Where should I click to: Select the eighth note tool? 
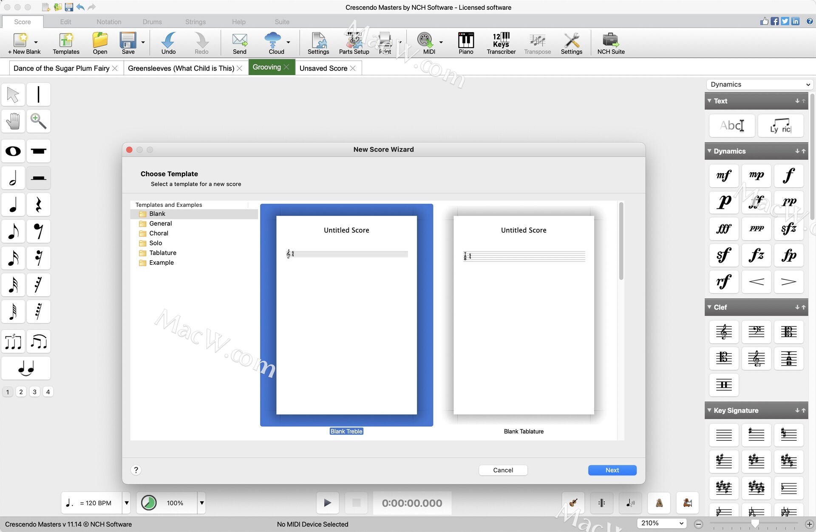coord(13,231)
